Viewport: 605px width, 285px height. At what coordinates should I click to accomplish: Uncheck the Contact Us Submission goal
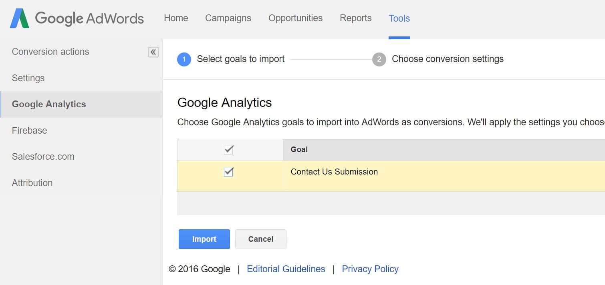pos(228,172)
